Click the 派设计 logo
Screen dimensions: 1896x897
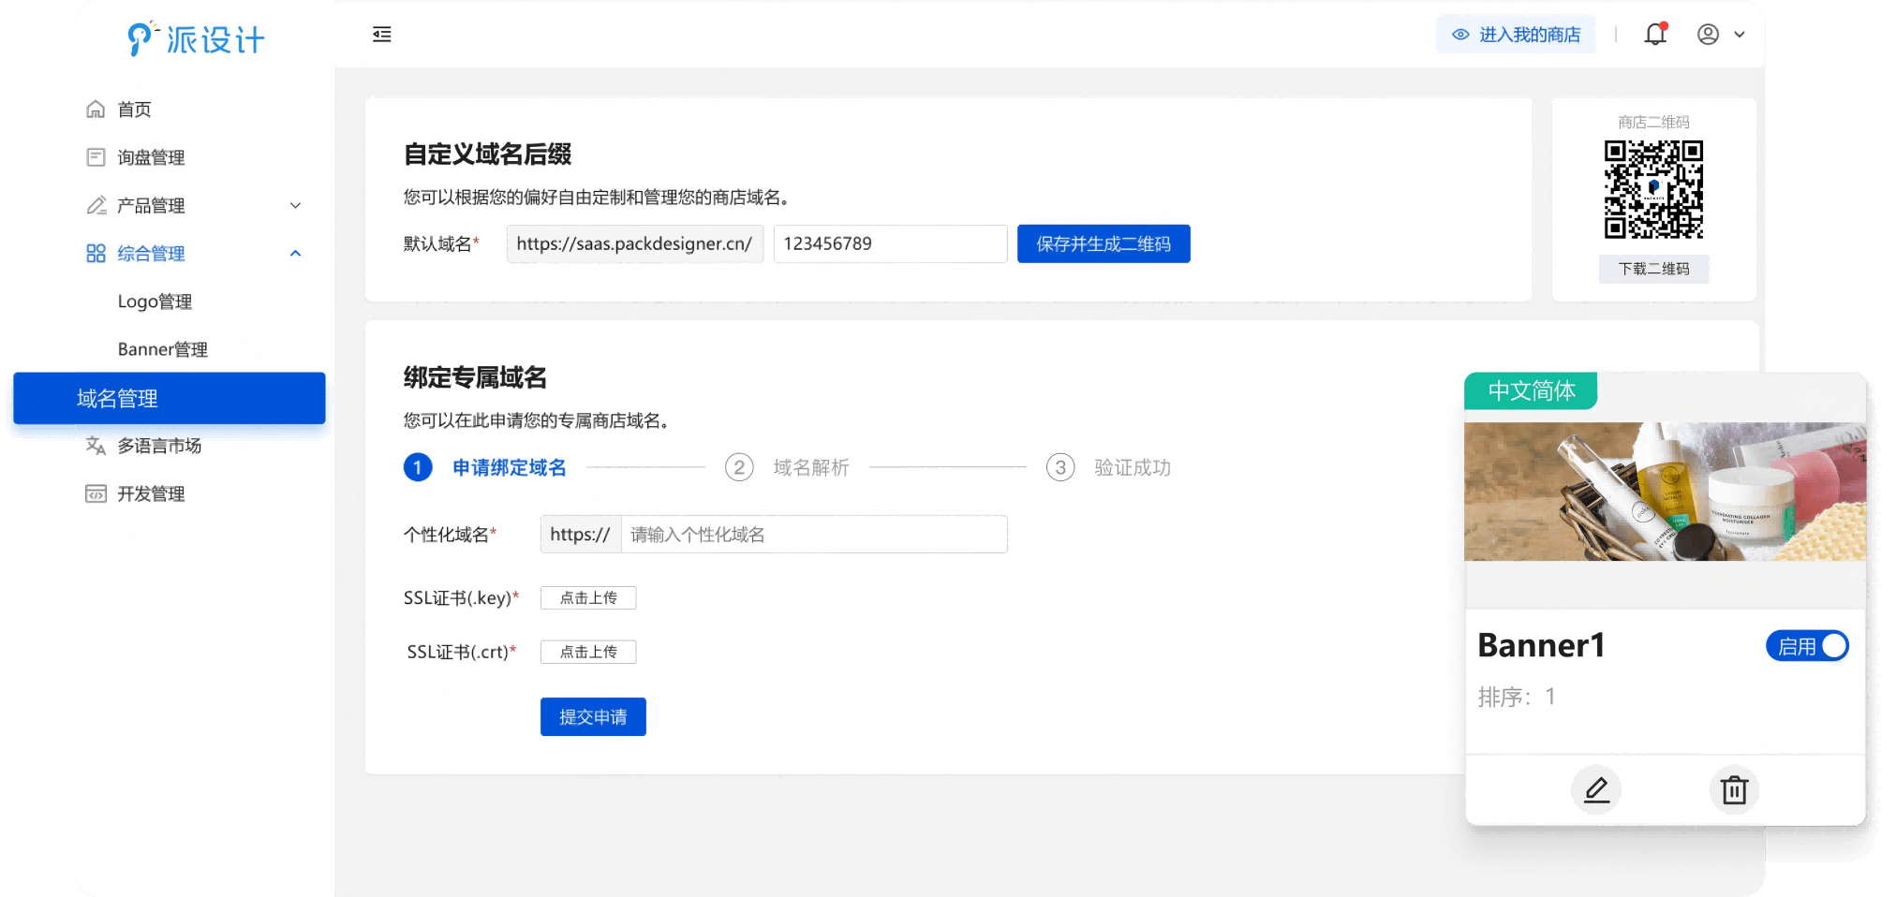197,39
